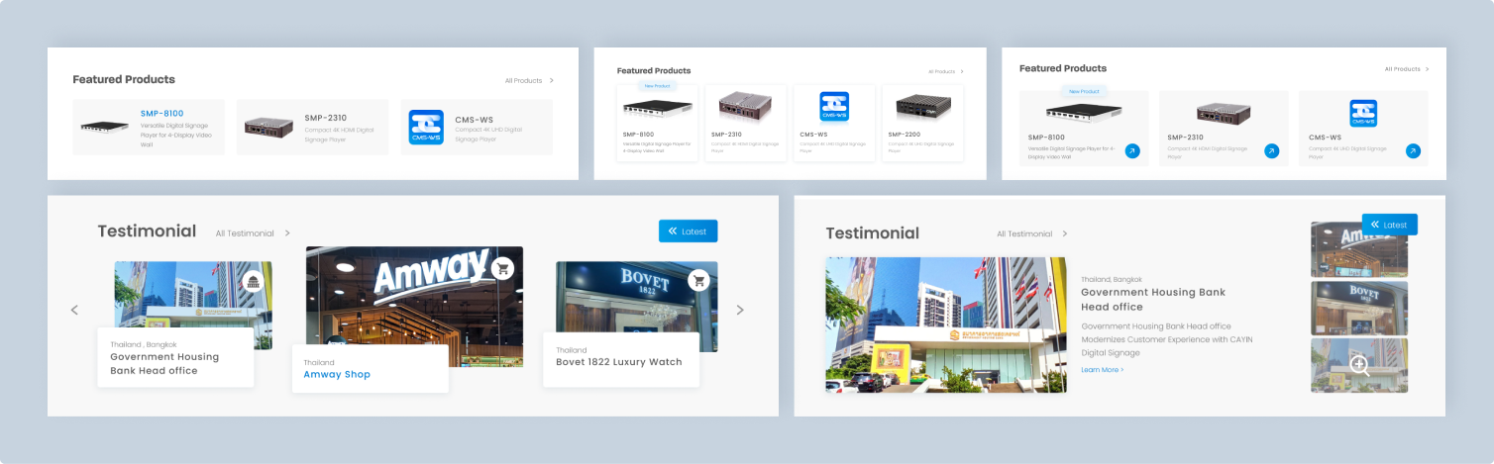Click the Latest button above the testimonial thumbnails
Image resolution: width=1494 pixels, height=464 pixels.
coord(1389,225)
